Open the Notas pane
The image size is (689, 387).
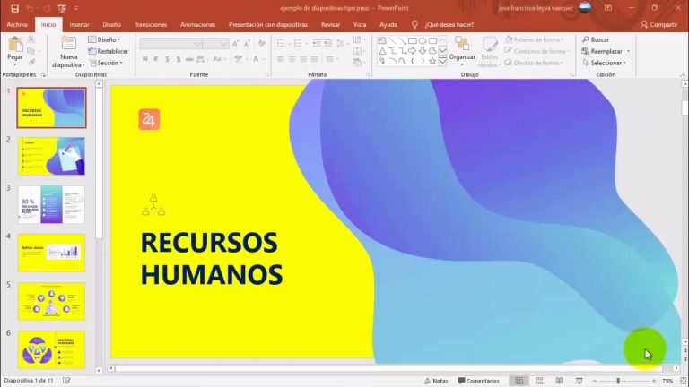[x=436, y=381]
